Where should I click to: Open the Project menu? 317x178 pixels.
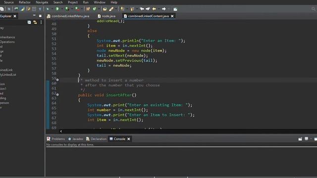pos(73,2)
